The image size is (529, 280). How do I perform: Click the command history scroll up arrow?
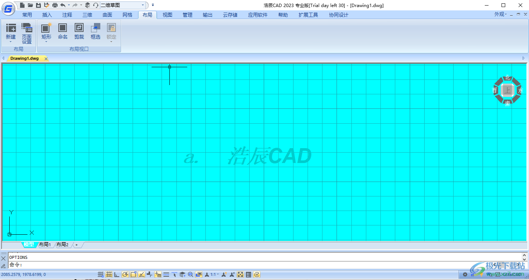click(525, 255)
